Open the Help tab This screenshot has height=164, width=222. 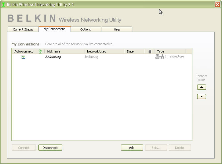tap(117, 29)
